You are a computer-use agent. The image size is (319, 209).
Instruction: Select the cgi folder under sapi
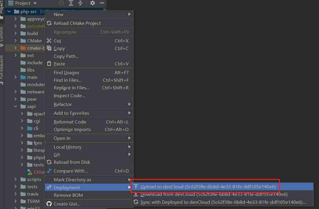[25, 121]
